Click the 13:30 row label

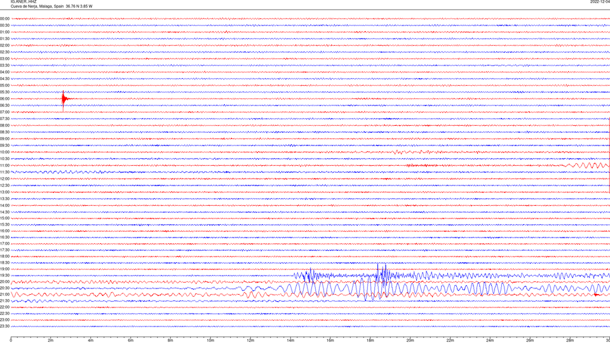pos(4,198)
